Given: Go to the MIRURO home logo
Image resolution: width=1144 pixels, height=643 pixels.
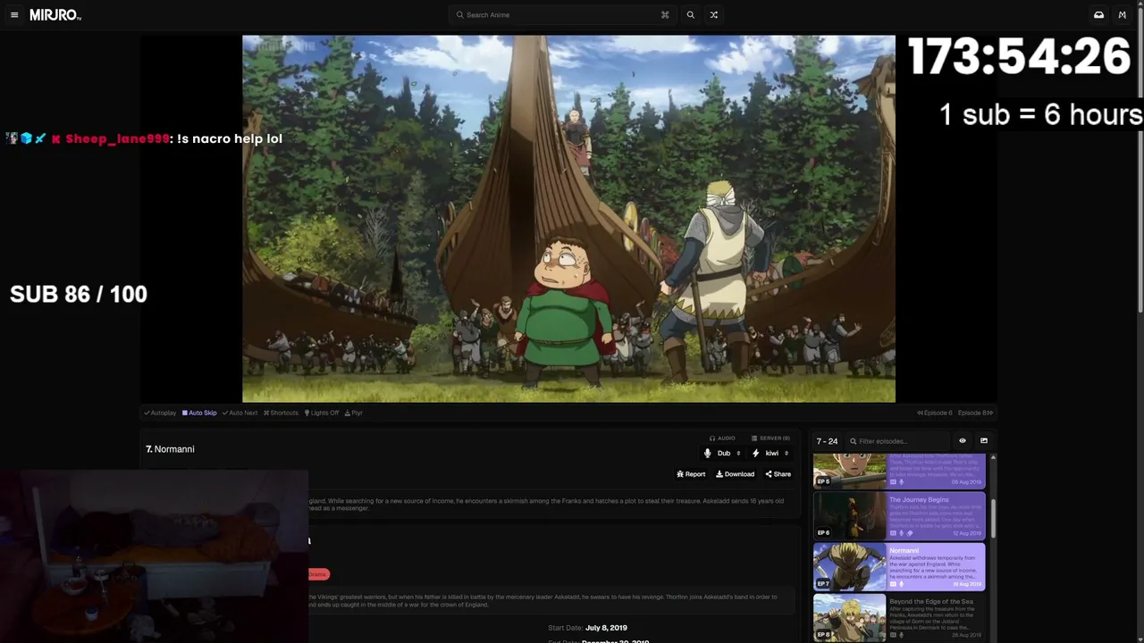Looking at the screenshot, I should pyautogui.click(x=55, y=15).
